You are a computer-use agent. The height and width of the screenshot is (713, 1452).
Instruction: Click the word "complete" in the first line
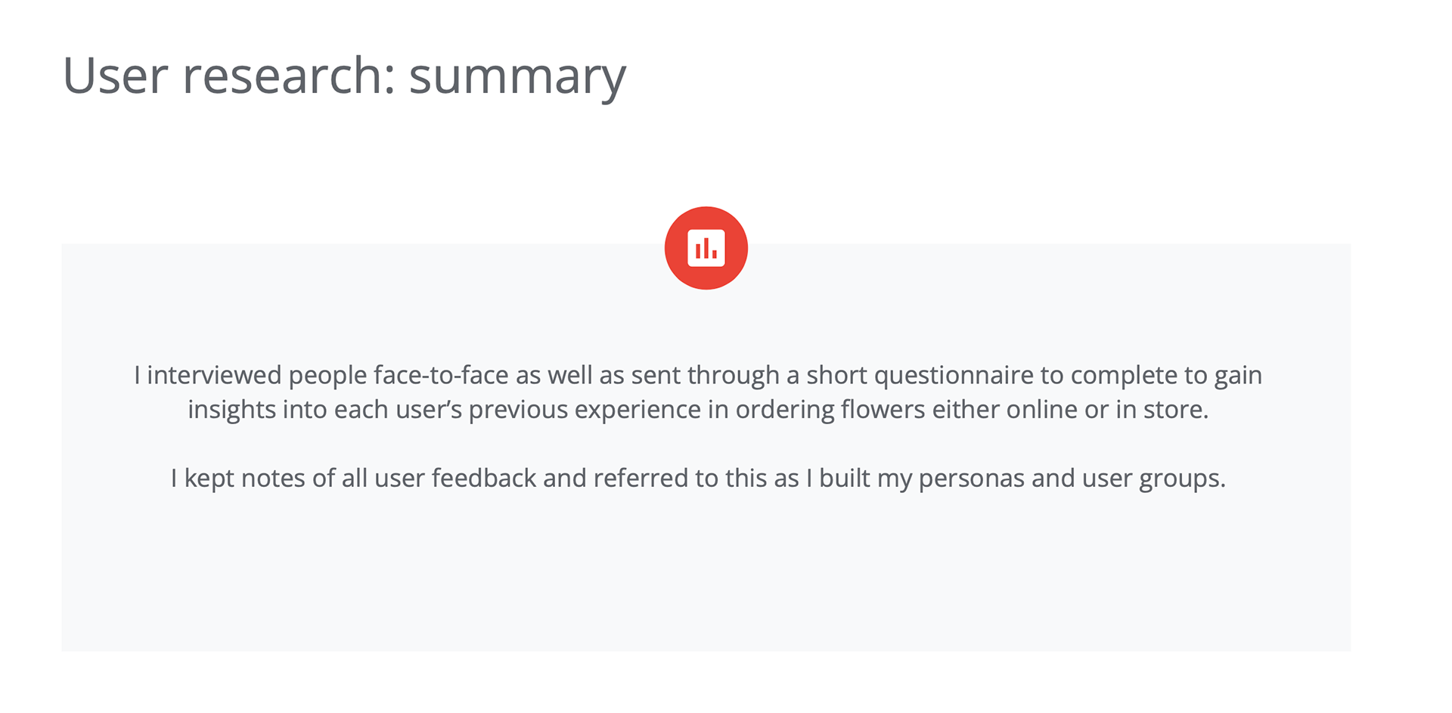[x=1124, y=376]
